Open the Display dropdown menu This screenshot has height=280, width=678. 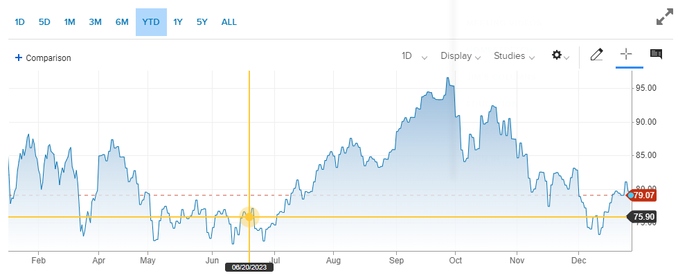tap(461, 56)
